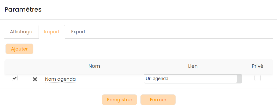The height and width of the screenshot is (110, 277).
Task: Click empty header cell above the delete icon
Action: coord(35,66)
